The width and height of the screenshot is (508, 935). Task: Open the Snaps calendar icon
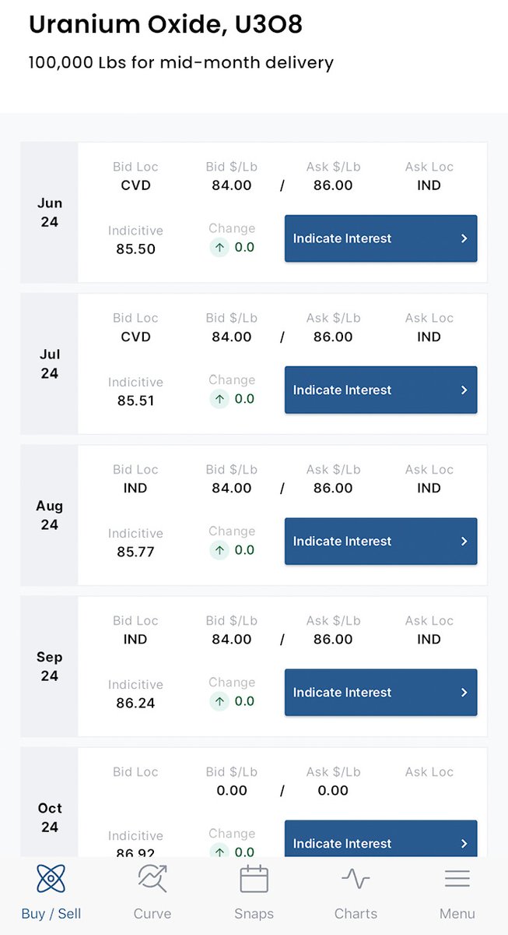254,879
